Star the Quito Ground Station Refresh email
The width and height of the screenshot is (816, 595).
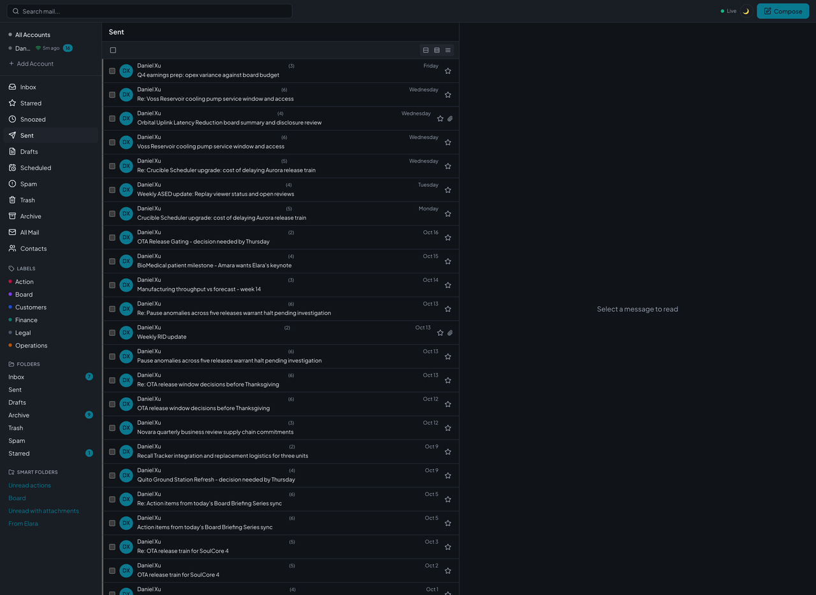448,476
